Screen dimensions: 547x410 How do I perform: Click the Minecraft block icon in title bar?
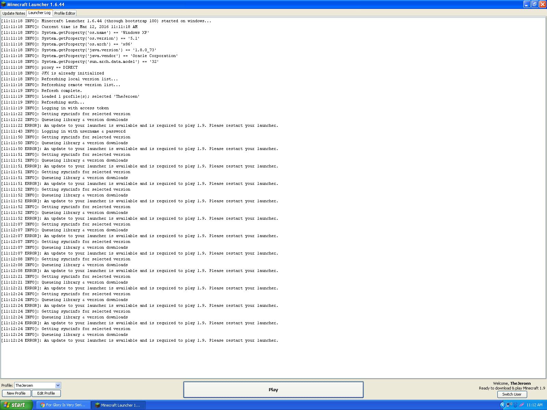coord(4,4)
